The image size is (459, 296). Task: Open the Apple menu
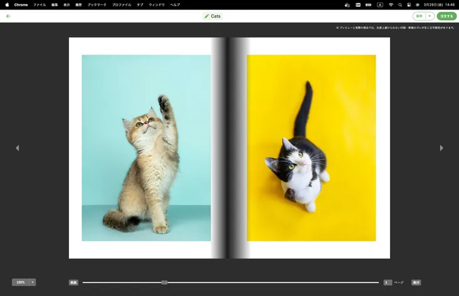(x=7, y=4)
